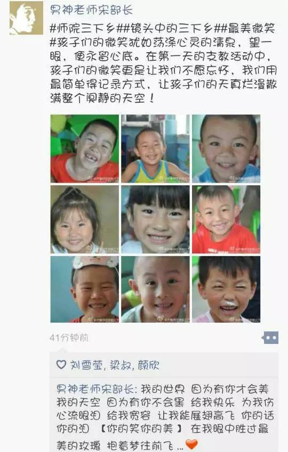Tap the orange heart emoji in comment
The image size is (288, 452).
coord(191,444)
